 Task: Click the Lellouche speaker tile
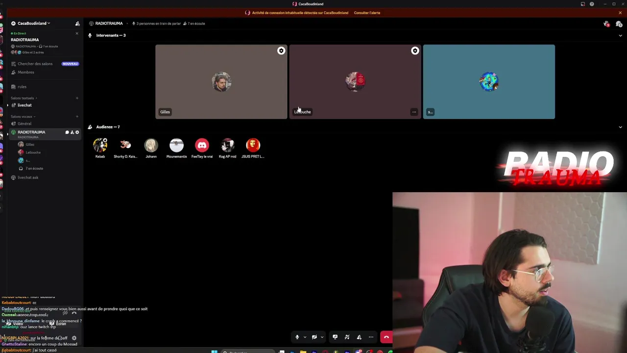click(x=355, y=82)
